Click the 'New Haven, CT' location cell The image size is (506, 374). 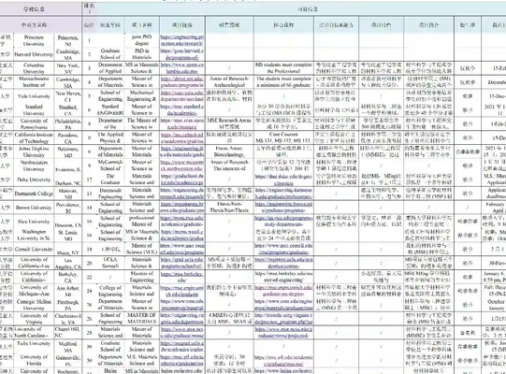coord(68,96)
